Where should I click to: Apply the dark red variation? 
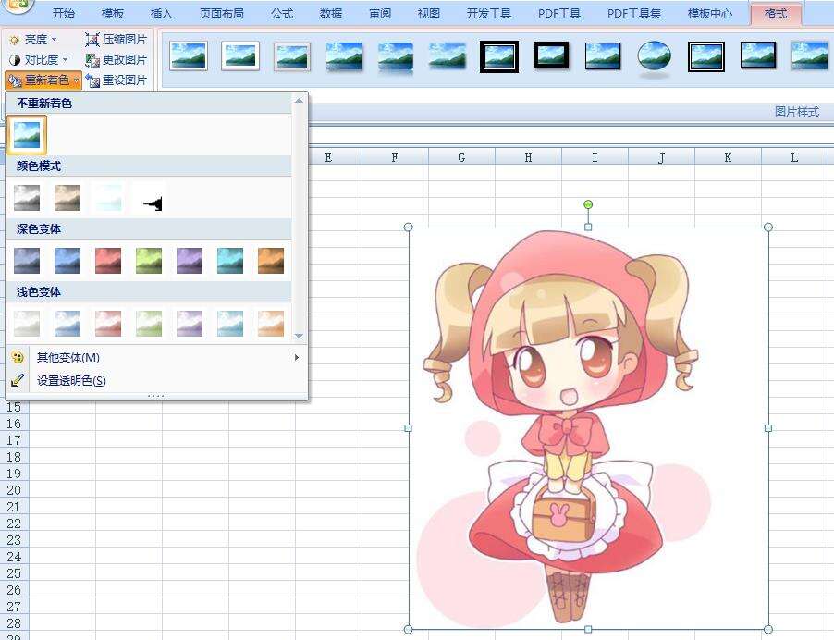point(108,261)
